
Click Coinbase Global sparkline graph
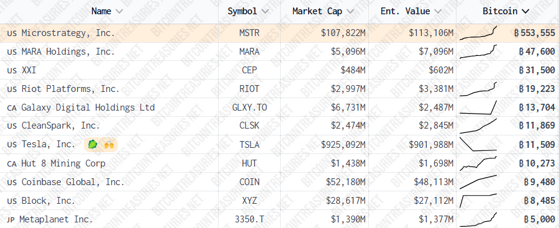pos(478,182)
